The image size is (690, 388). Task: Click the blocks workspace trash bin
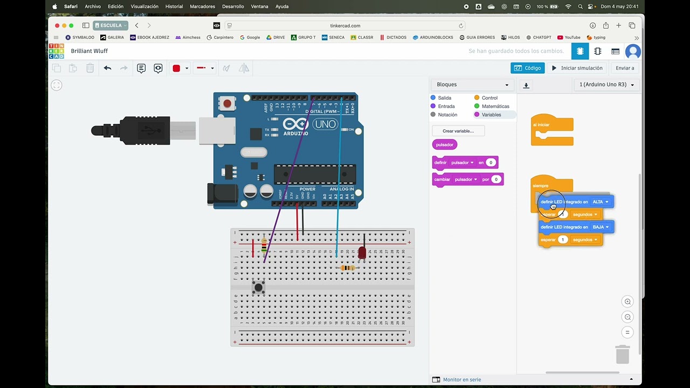pos(623,355)
